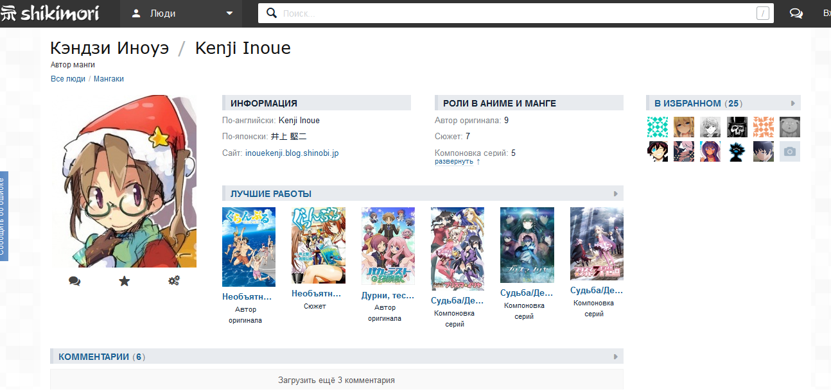Click the camera placeholder avatar
The image size is (831, 392).
point(790,151)
